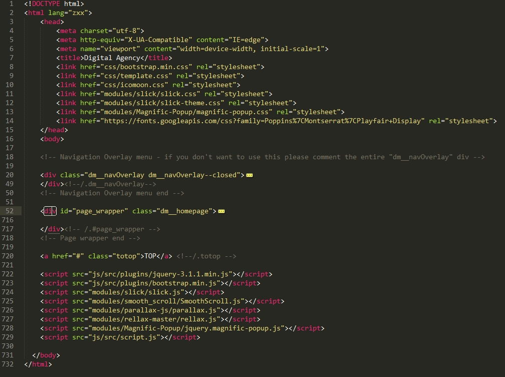The width and height of the screenshot is (505, 377).
Task: Click the id="page_wrapper" attribute
Action: (x=94, y=211)
